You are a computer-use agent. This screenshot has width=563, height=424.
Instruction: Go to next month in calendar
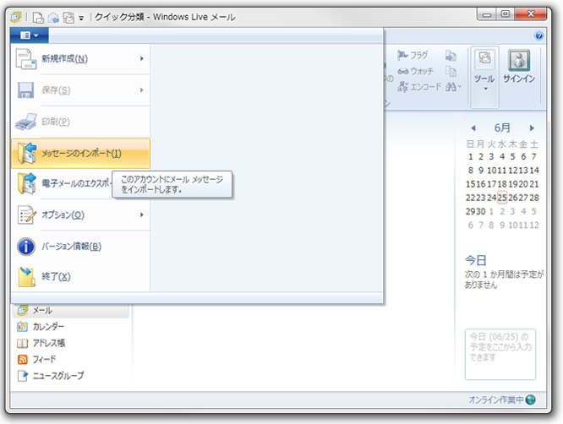[532, 128]
